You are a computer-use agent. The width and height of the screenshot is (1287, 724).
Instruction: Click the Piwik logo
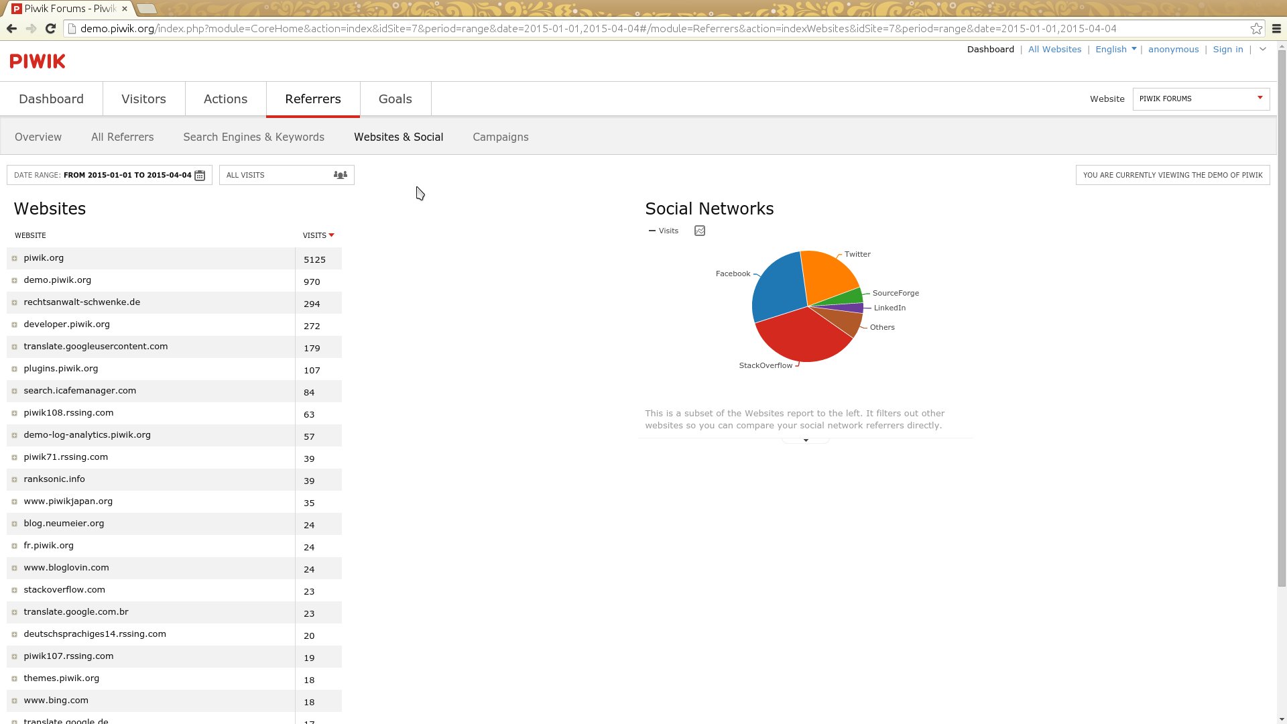(x=38, y=61)
